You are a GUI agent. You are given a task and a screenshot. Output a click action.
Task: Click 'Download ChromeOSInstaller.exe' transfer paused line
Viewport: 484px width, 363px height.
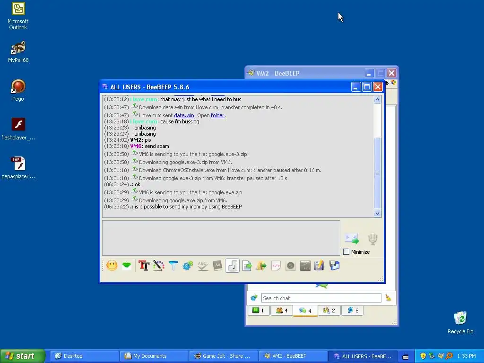213,170
